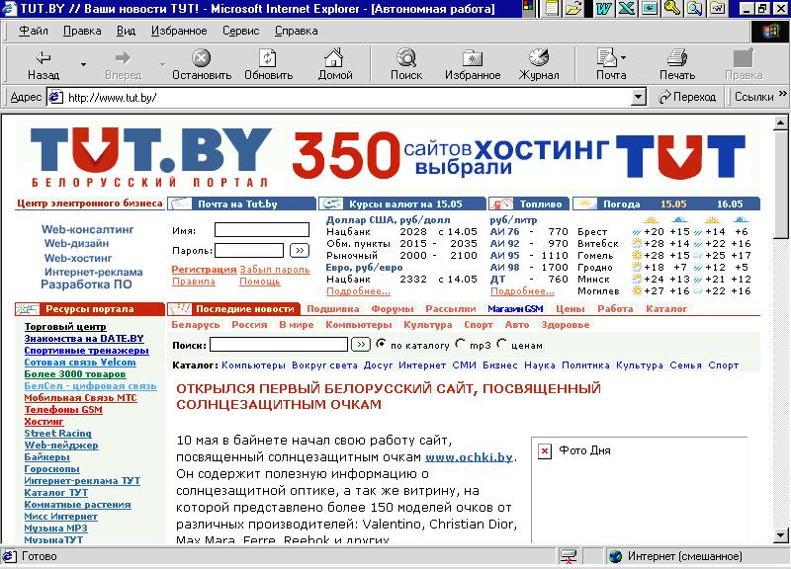Launch PowerPoint from the shortcut bar
Screen dimensions: 791x569
pyautogui.click(x=650, y=8)
